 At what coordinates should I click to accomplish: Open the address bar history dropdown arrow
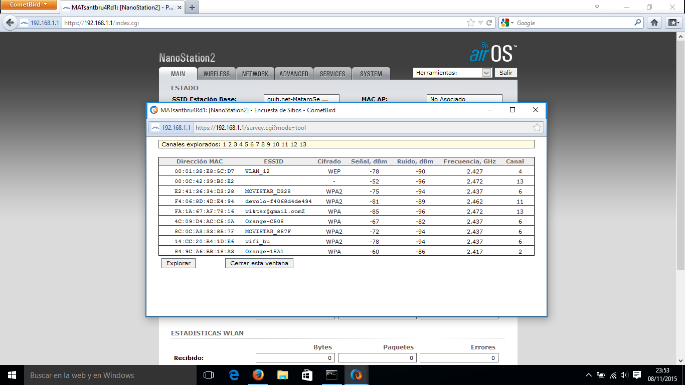pos(480,23)
